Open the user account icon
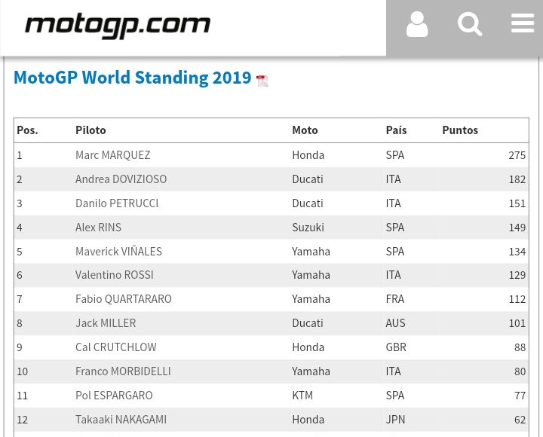 pos(417,25)
